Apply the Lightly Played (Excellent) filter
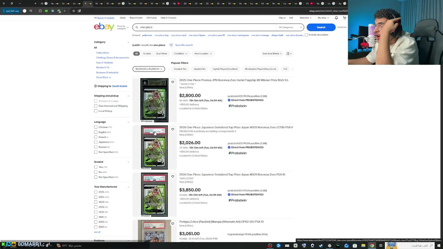 click(x=225, y=69)
